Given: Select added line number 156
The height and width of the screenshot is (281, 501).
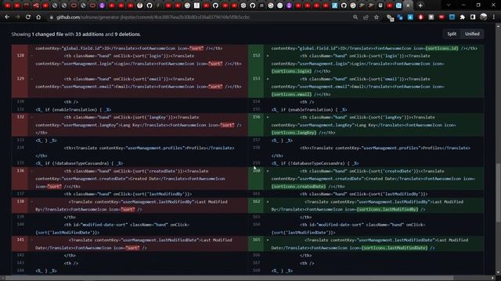Looking at the screenshot, I should pos(256,117).
